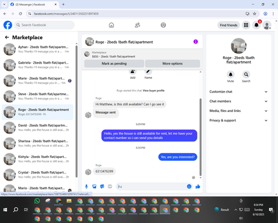
Task: Choose a GIF icon
Action: 110,186
